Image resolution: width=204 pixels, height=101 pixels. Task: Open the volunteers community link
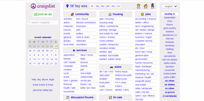pos(81,45)
